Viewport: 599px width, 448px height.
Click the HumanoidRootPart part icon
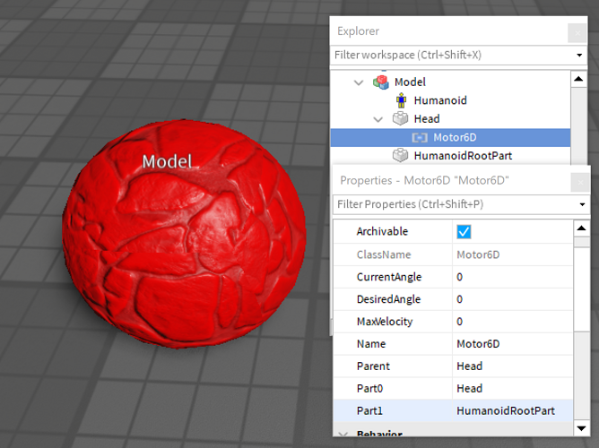(x=400, y=155)
